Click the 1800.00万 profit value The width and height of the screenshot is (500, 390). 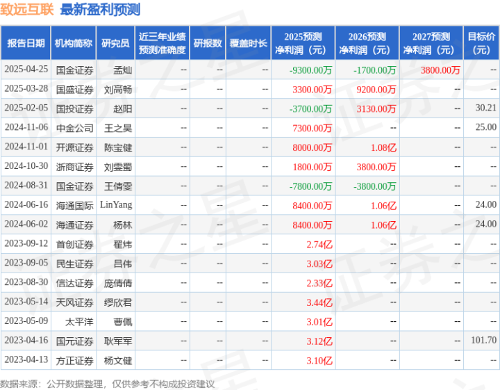[312, 167]
